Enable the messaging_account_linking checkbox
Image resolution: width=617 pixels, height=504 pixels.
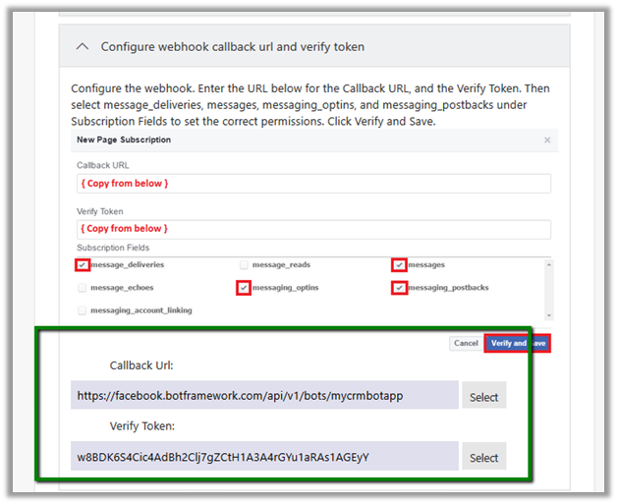point(82,310)
